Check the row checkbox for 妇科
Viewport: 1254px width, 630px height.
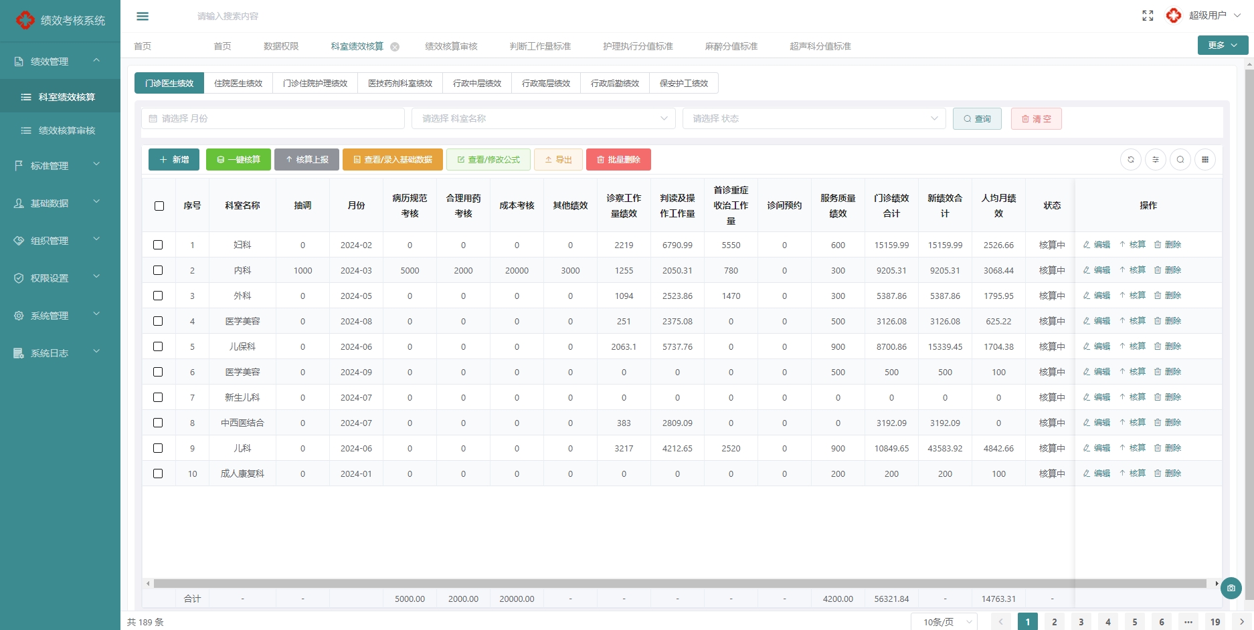coord(158,245)
